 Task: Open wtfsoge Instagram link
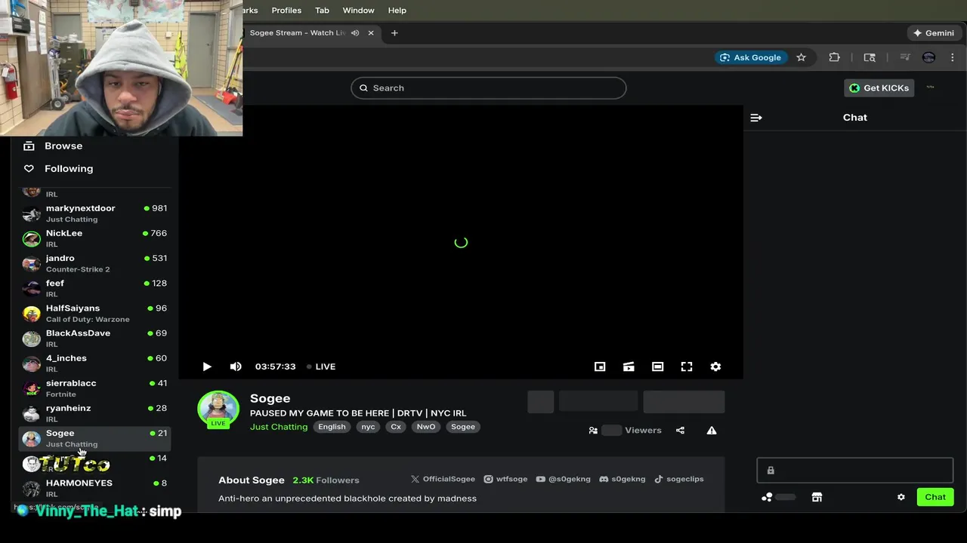point(505,479)
